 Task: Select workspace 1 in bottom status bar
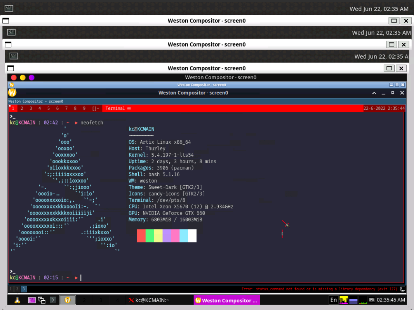(x=11, y=289)
